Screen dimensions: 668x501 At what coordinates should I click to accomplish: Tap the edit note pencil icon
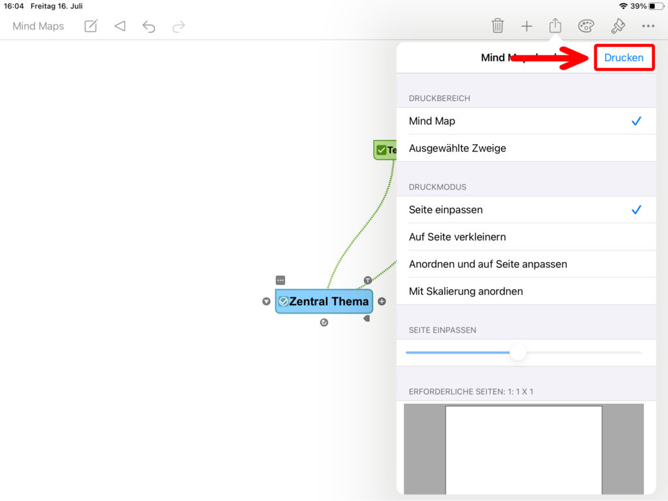pos(91,26)
